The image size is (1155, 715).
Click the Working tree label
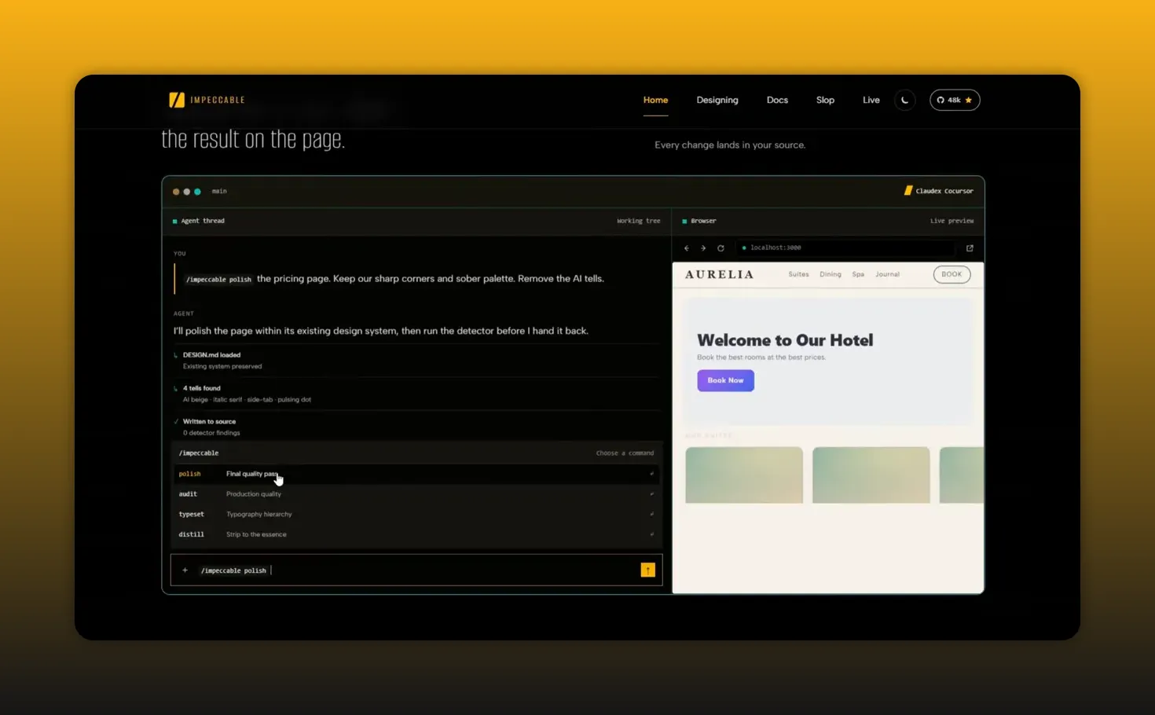click(638, 221)
